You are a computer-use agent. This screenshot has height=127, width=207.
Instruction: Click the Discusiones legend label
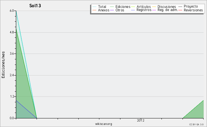click(x=167, y=7)
